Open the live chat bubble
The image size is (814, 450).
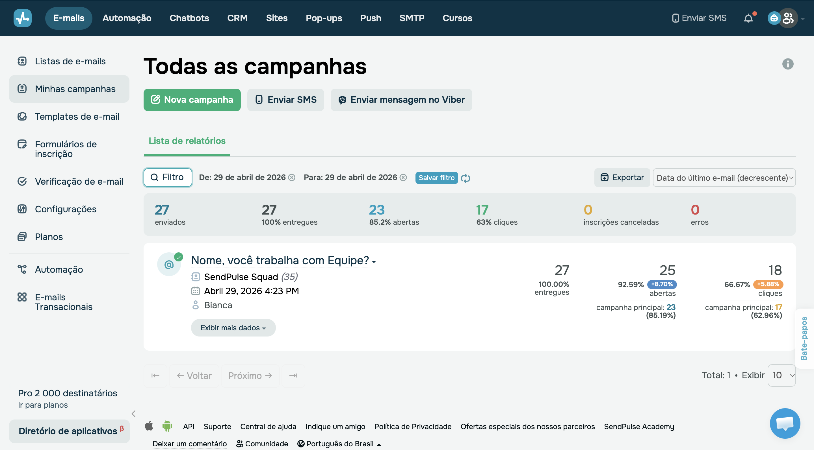tap(785, 423)
